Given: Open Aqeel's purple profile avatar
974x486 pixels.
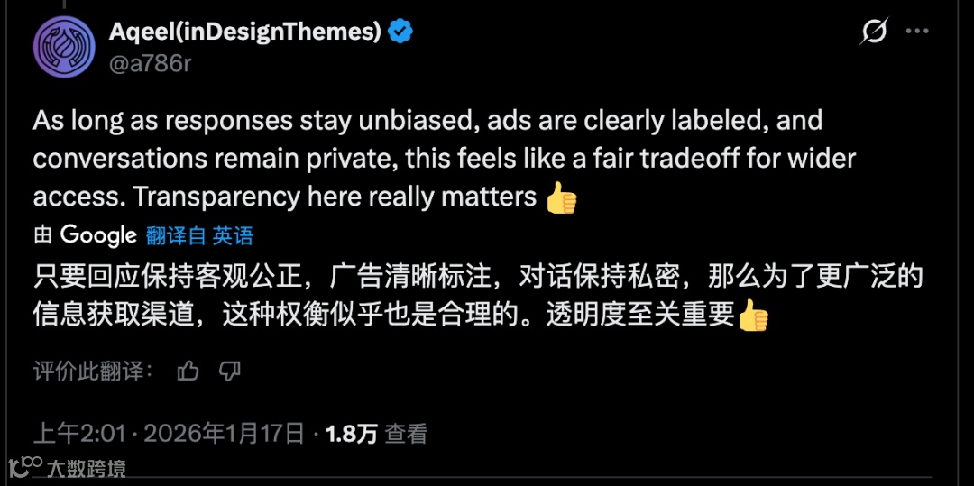Looking at the screenshot, I should [x=64, y=47].
